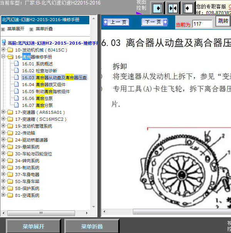Screen dimensions: 231x233
Task: Open 16.06 离合总泵 page
Action: point(37,98)
